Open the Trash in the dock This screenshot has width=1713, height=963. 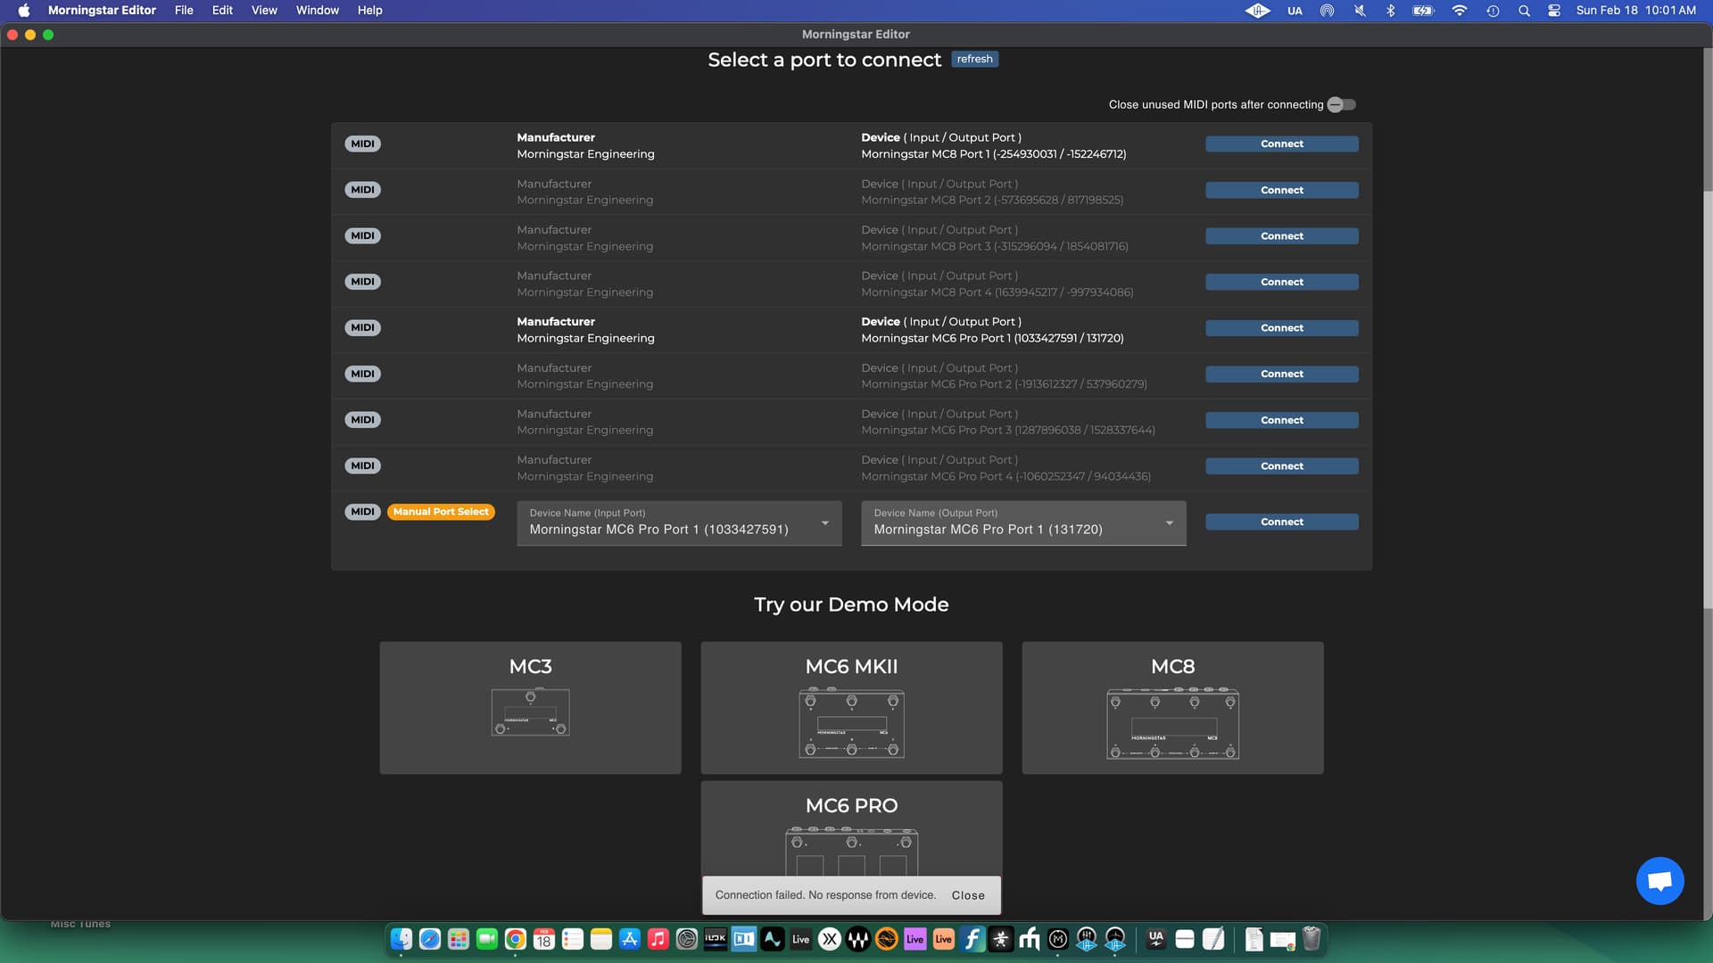[1312, 939]
